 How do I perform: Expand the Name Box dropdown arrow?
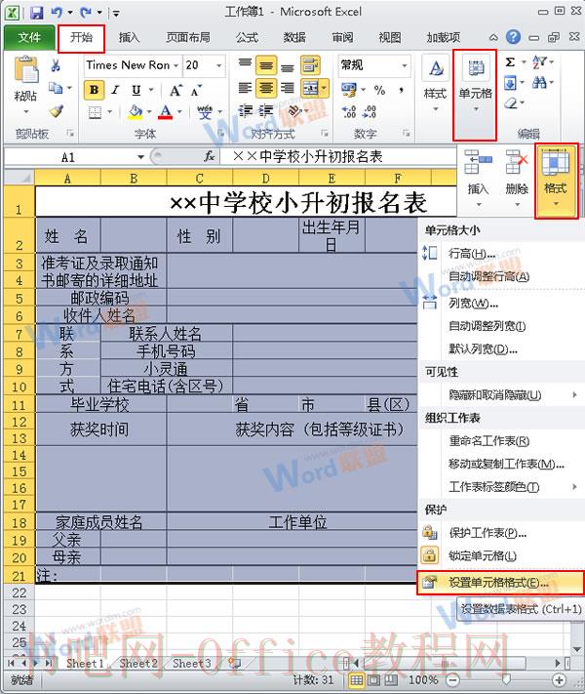[x=140, y=157]
